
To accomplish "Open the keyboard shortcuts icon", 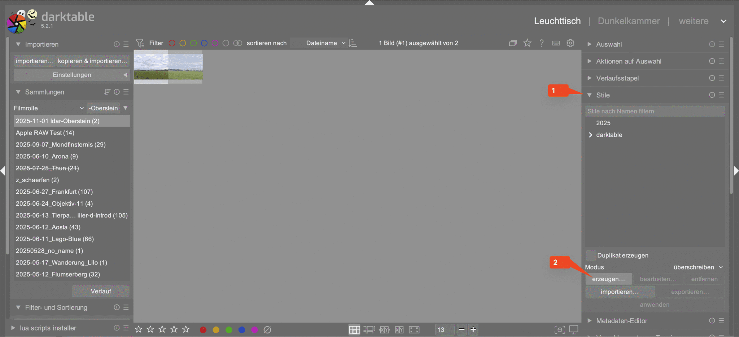I will [x=556, y=43].
